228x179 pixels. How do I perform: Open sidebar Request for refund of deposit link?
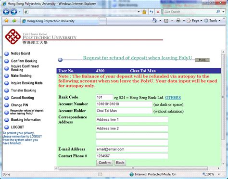click(27, 112)
